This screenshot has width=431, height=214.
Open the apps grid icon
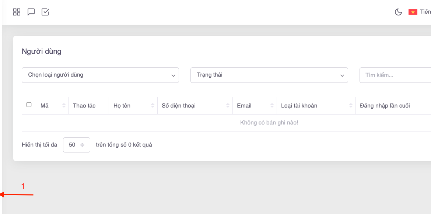[x=17, y=12]
